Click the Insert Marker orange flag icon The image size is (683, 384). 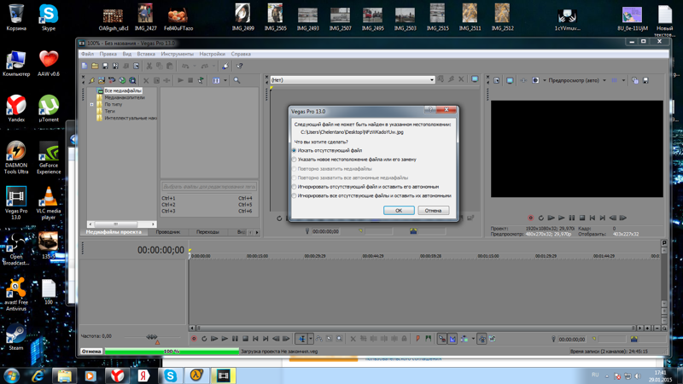pos(417,339)
